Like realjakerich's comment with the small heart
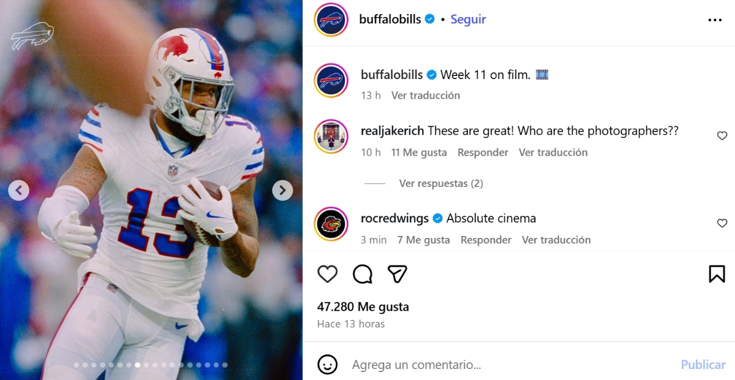Image resolution: width=735 pixels, height=380 pixels. 722,135
